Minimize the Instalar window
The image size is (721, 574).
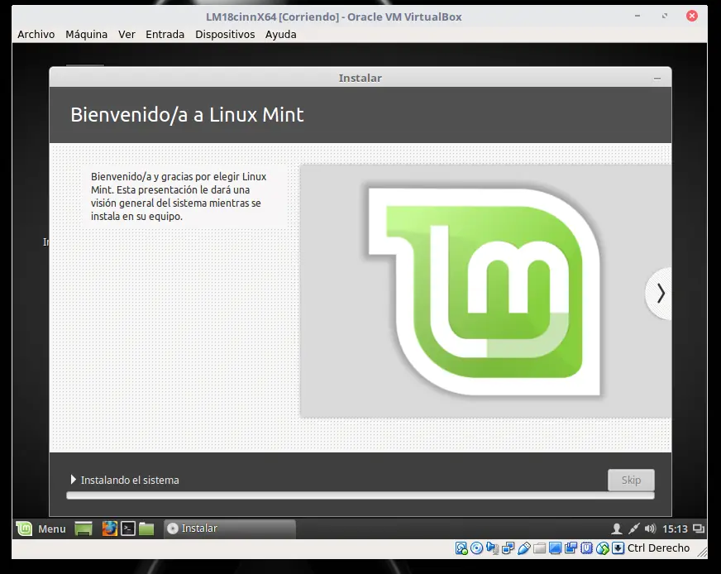click(657, 79)
